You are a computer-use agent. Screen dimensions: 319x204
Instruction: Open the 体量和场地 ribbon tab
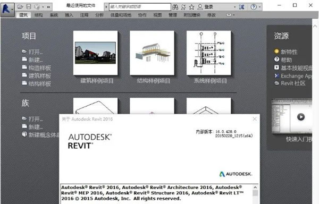[x=121, y=15]
